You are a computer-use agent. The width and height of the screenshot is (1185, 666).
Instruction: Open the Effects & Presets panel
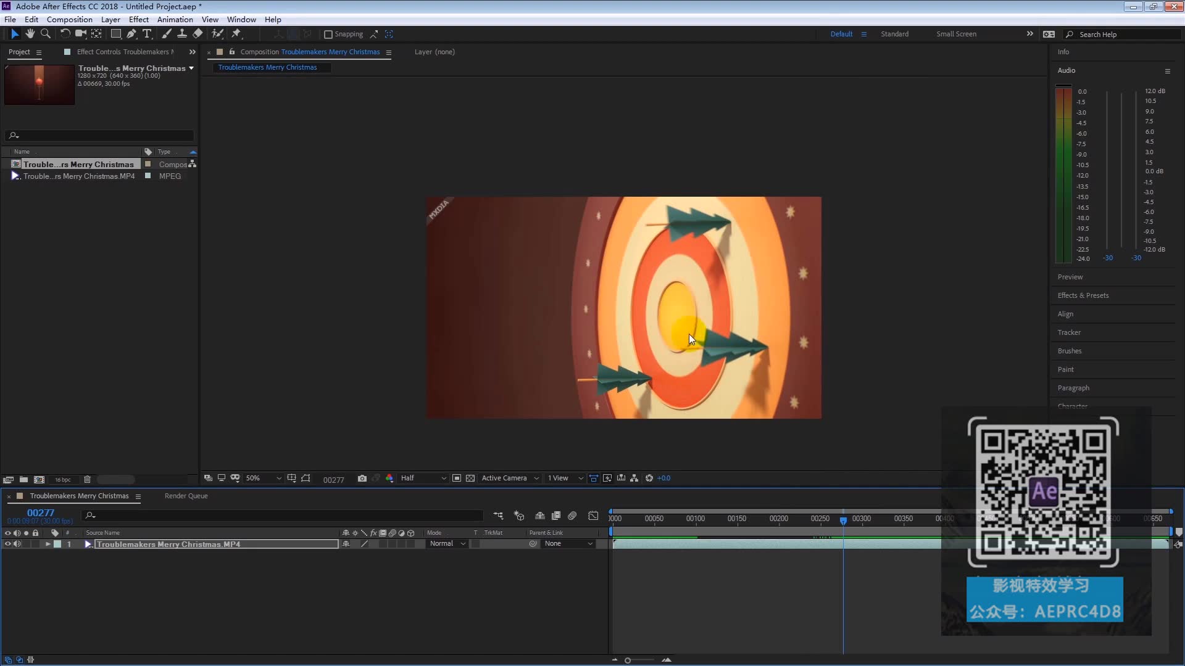click(1083, 295)
